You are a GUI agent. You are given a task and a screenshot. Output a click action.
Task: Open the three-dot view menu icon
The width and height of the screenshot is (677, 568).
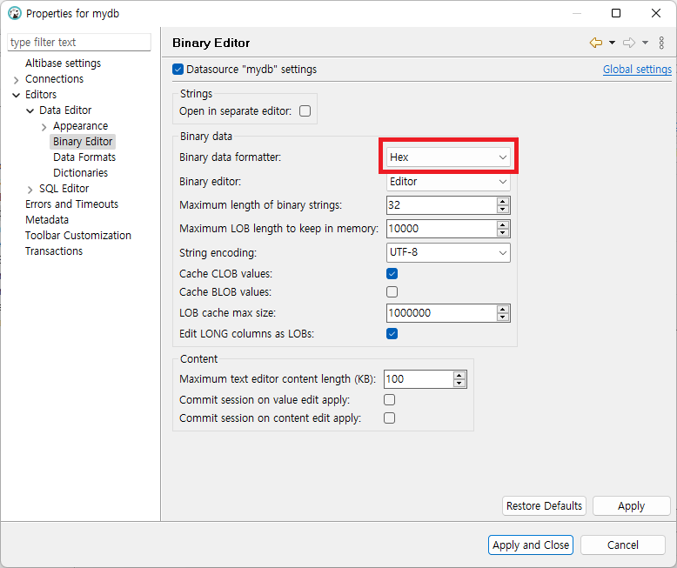tap(662, 43)
